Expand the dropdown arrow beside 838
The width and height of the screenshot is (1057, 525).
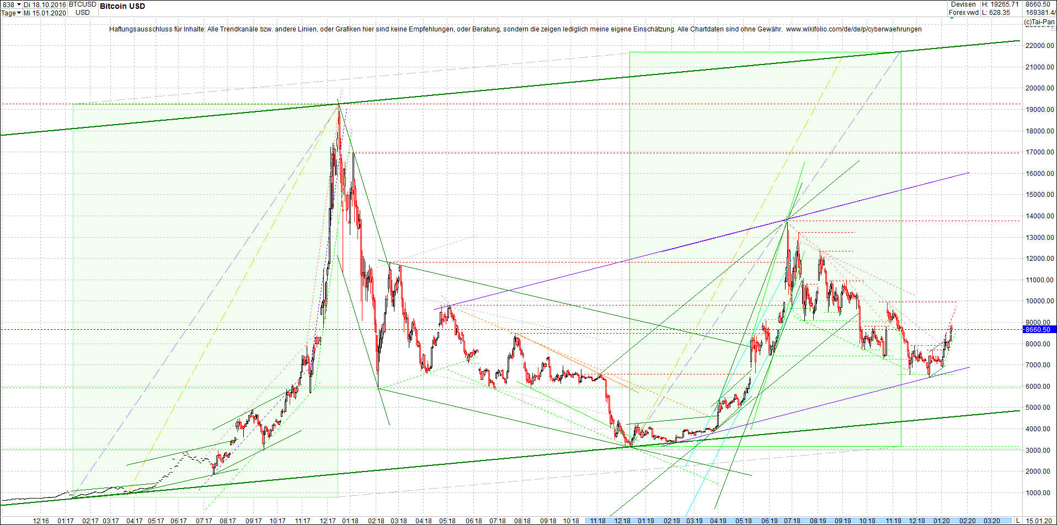click(x=18, y=3)
